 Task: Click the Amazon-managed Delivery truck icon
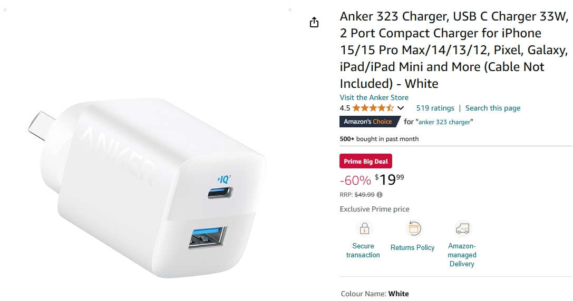click(463, 229)
